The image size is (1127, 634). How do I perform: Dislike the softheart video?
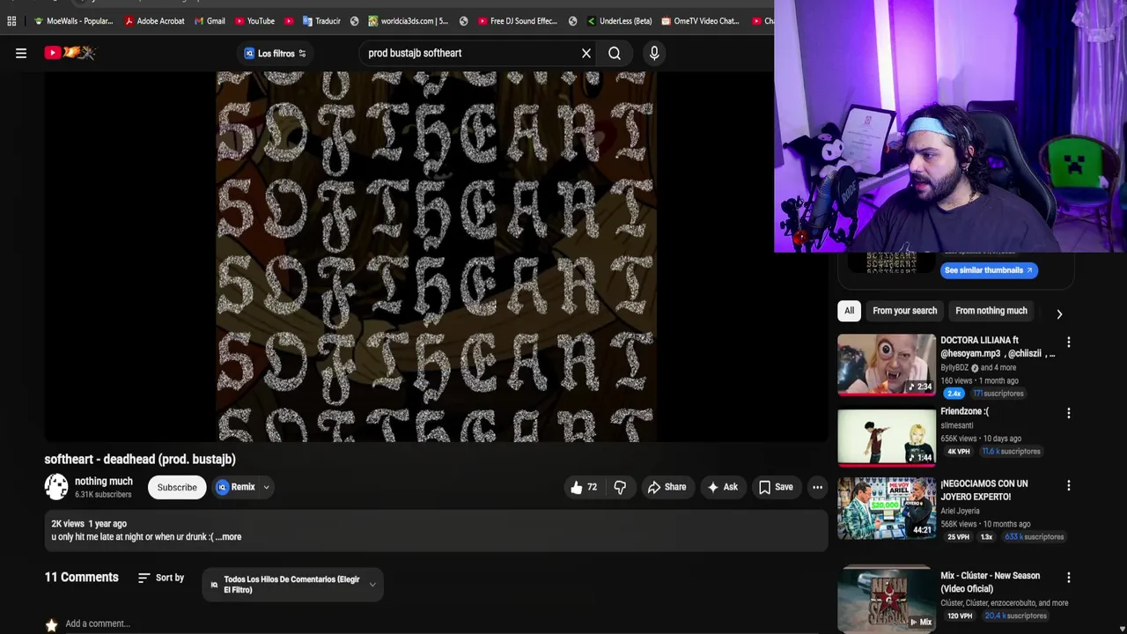pyautogui.click(x=620, y=487)
